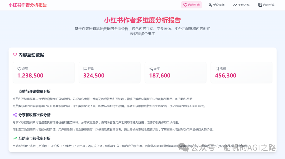Click the heart icon on the 点赞 card
The image size is (285, 159).
click(19, 69)
